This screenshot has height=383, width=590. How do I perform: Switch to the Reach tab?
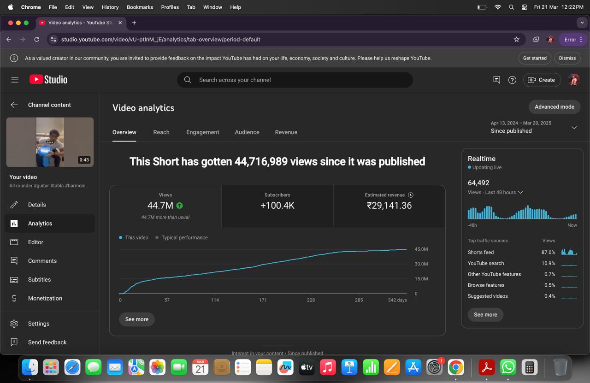pyautogui.click(x=161, y=132)
